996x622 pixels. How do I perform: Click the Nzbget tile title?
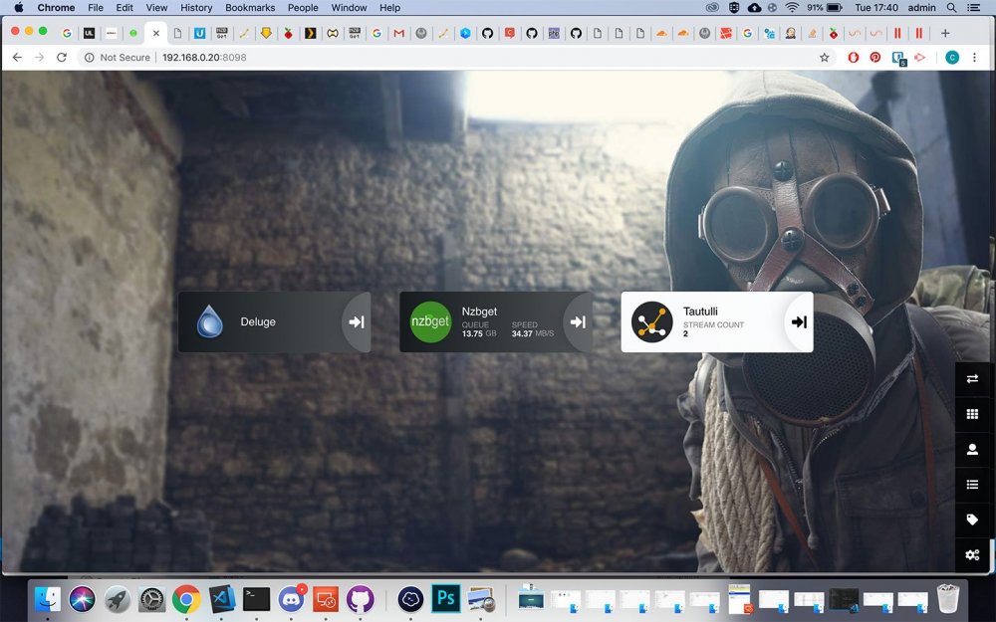coord(480,311)
